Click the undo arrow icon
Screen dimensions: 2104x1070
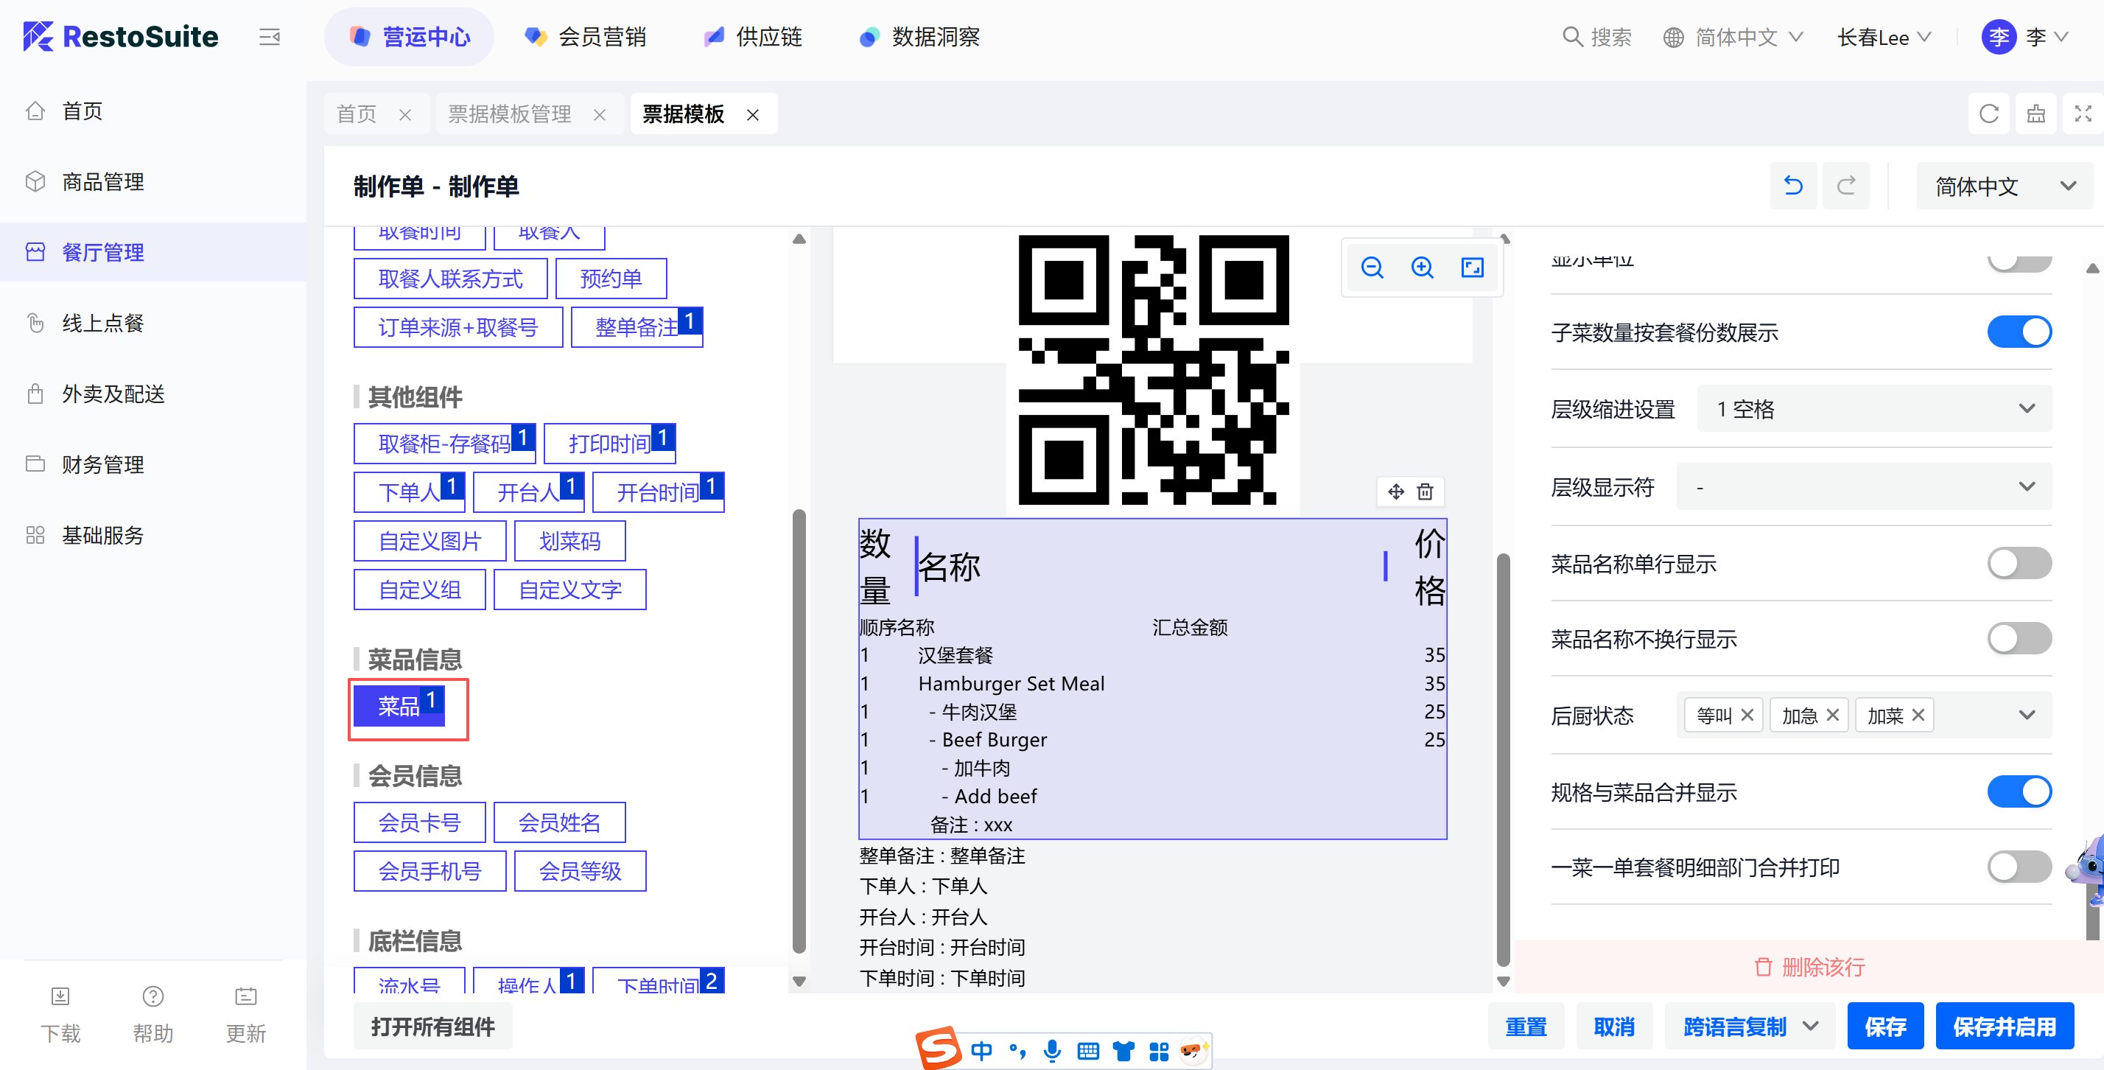click(1793, 186)
